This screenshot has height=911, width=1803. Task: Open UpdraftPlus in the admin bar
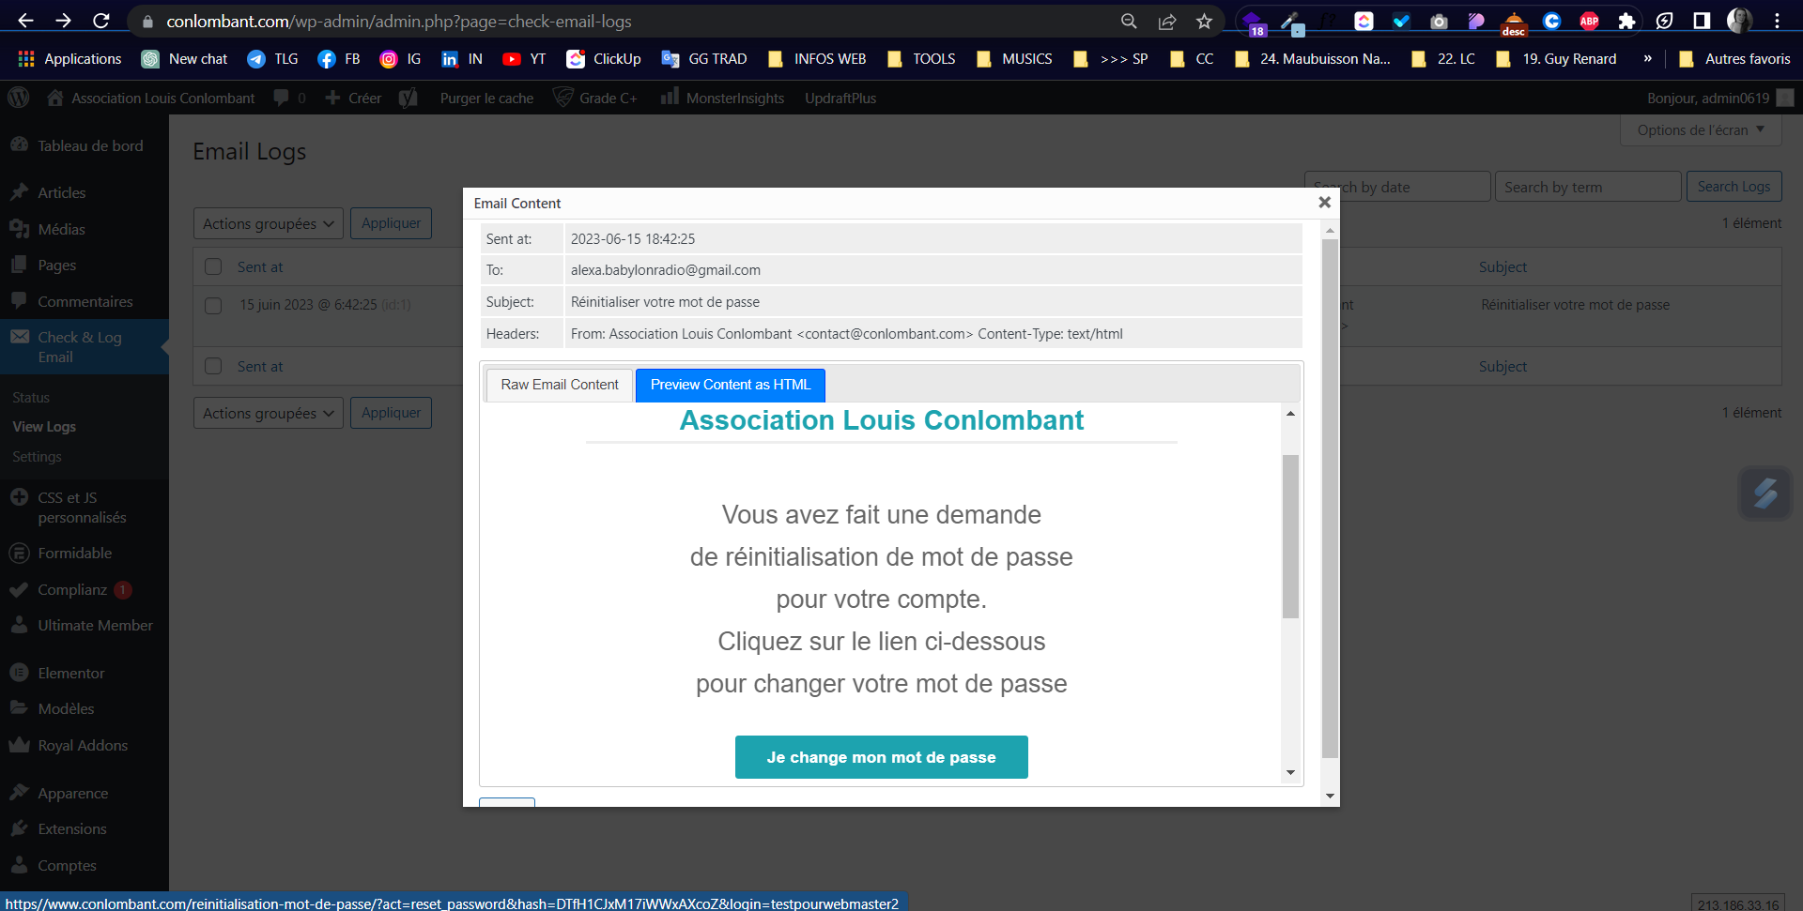[x=840, y=98]
